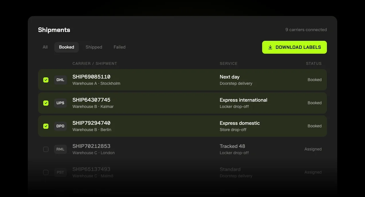Click shipment number SHIP79294740

[91, 123]
